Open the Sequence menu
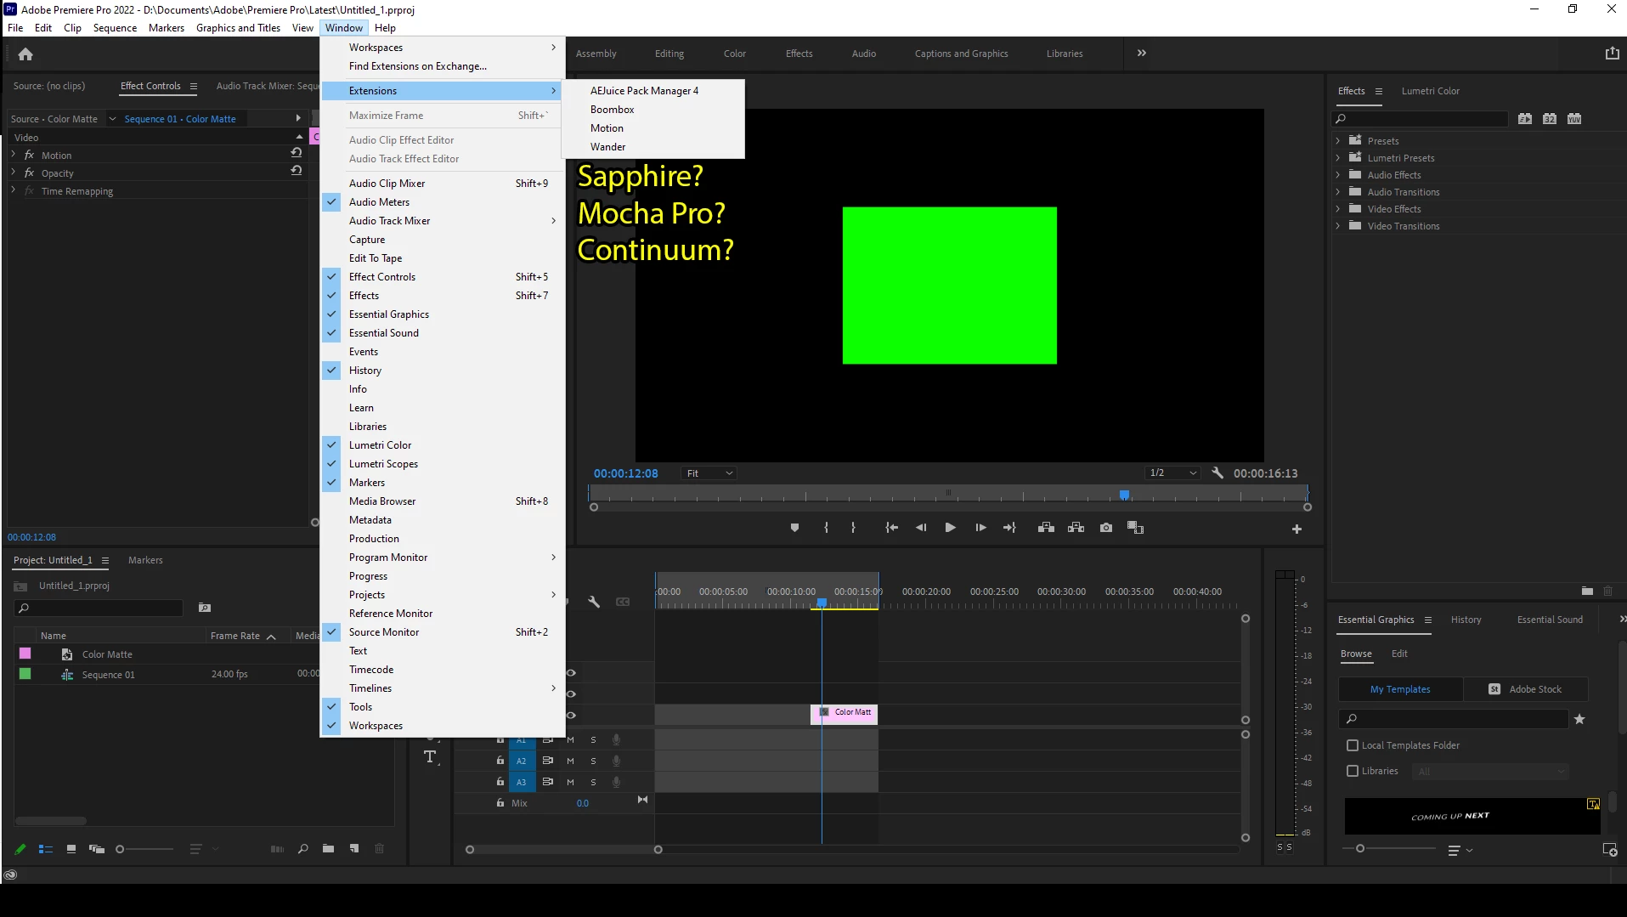 coord(115,28)
